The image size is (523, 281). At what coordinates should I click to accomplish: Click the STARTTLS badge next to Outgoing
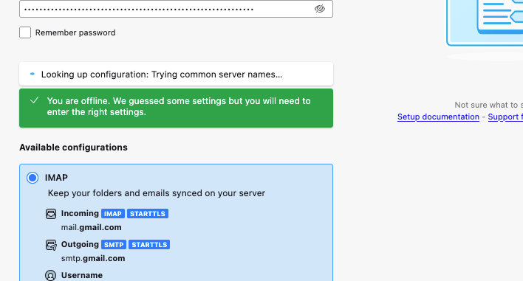(149, 245)
